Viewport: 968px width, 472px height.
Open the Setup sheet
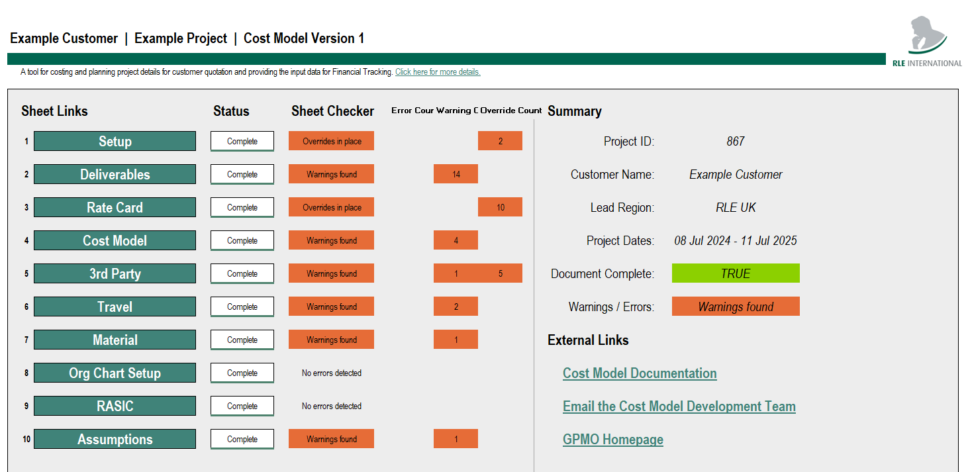coord(114,140)
